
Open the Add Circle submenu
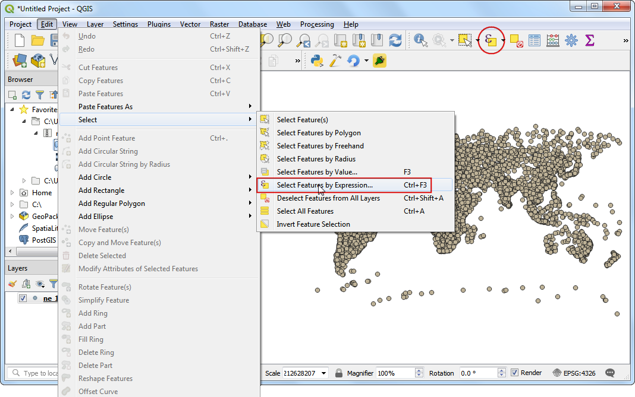coord(95,177)
